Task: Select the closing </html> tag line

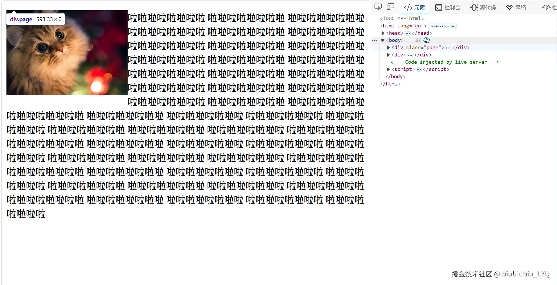Action: 390,84
